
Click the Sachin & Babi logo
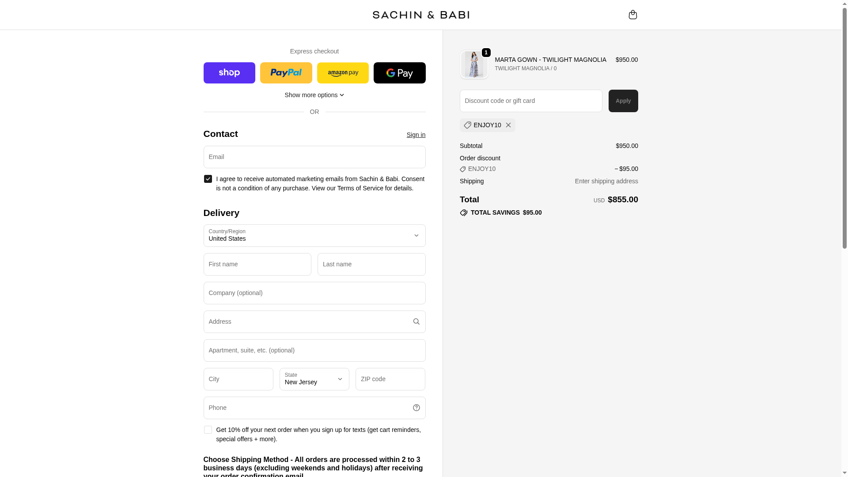point(420,15)
